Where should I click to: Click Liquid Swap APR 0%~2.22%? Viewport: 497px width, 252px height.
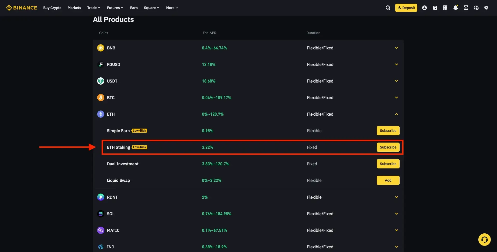coord(212,180)
